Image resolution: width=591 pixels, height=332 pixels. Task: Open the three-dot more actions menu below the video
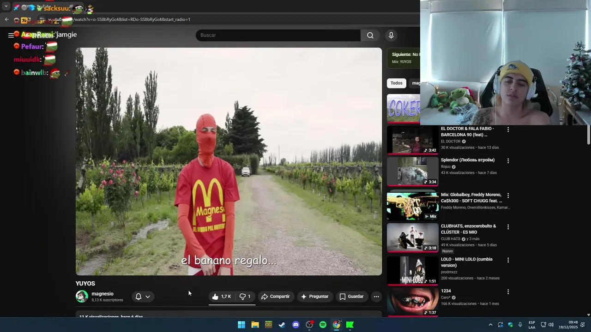(x=376, y=296)
